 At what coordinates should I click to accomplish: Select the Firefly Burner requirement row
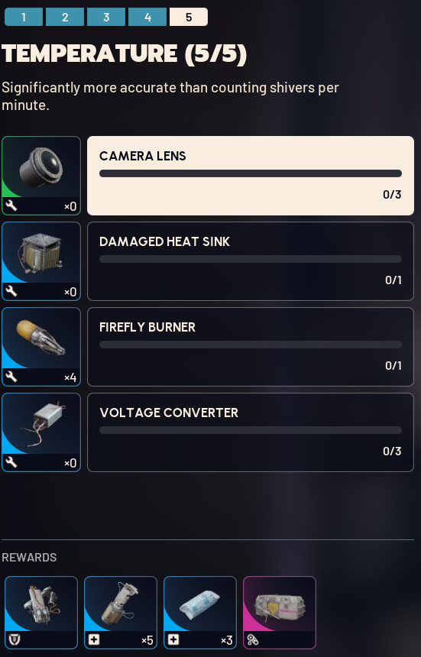pyautogui.click(x=251, y=347)
